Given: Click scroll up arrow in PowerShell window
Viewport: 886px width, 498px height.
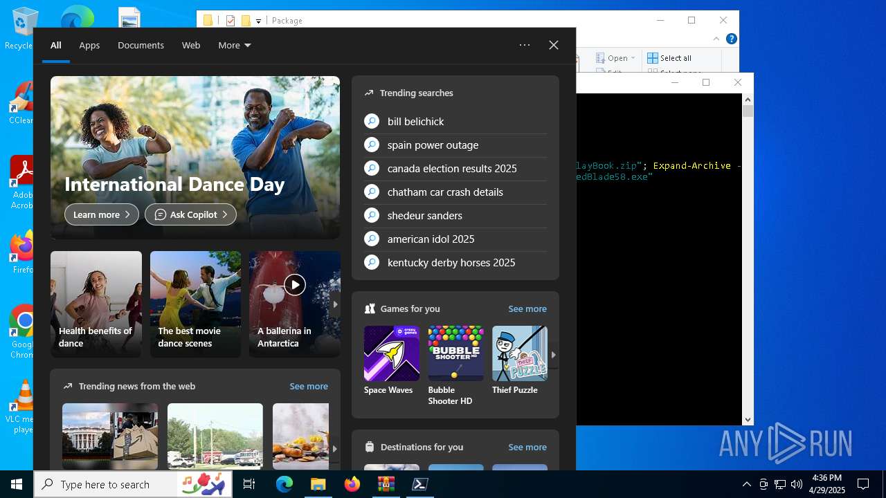Looking at the screenshot, I should click(x=748, y=100).
